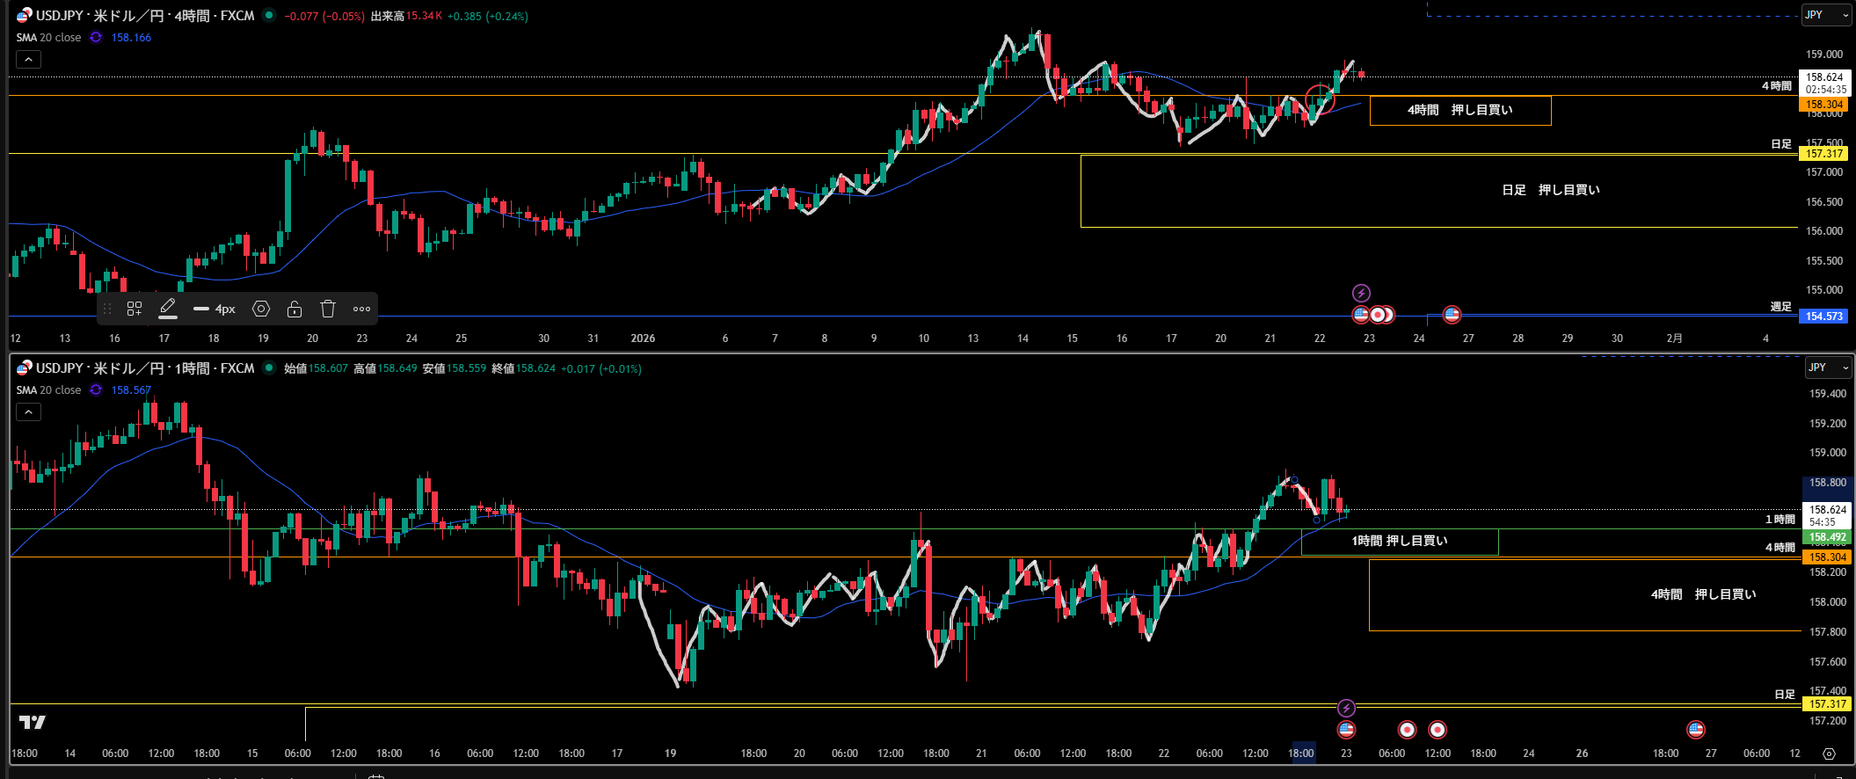Image resolution: width=1856 pixels, height=779 pixels.
Task: Click the market status dot on 1-hour chart
Action: (269, 368)
